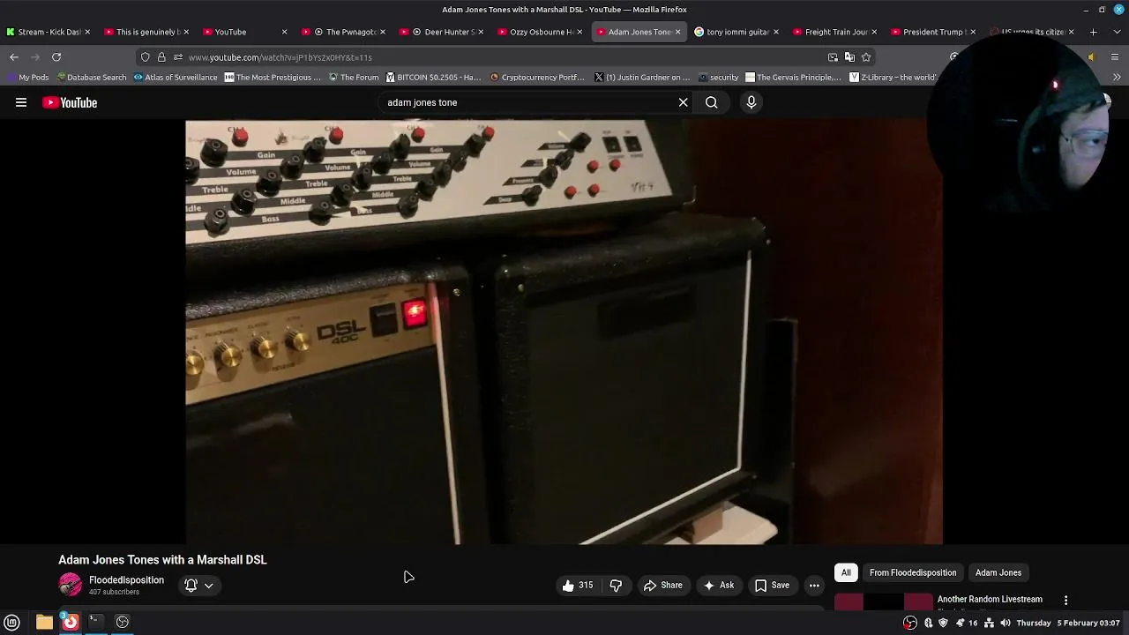This screenshot has height=635, width=1129.
Task: Like the video with the thumbs-up button
Action: pyautogui.click(x=579, y=585)
